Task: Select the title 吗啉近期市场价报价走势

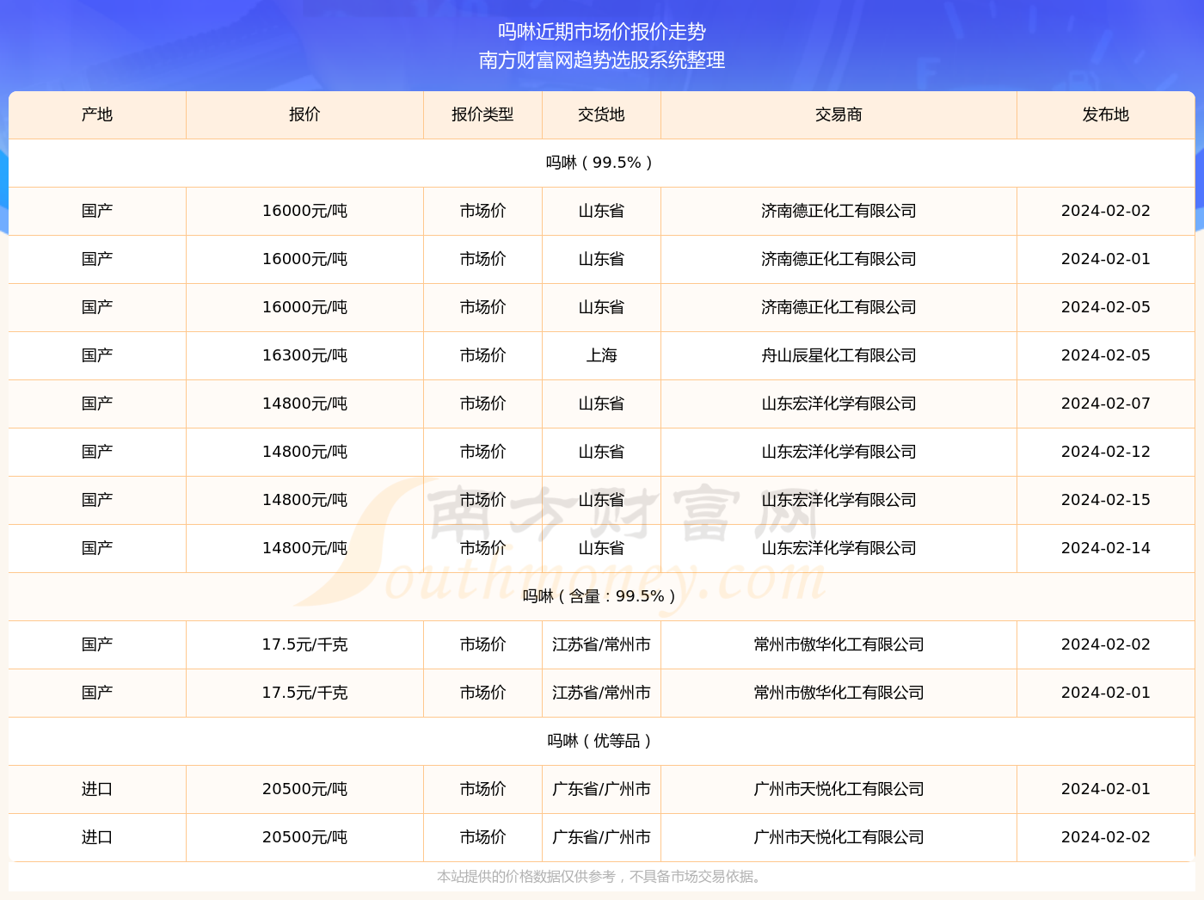Action: (602, 32)
